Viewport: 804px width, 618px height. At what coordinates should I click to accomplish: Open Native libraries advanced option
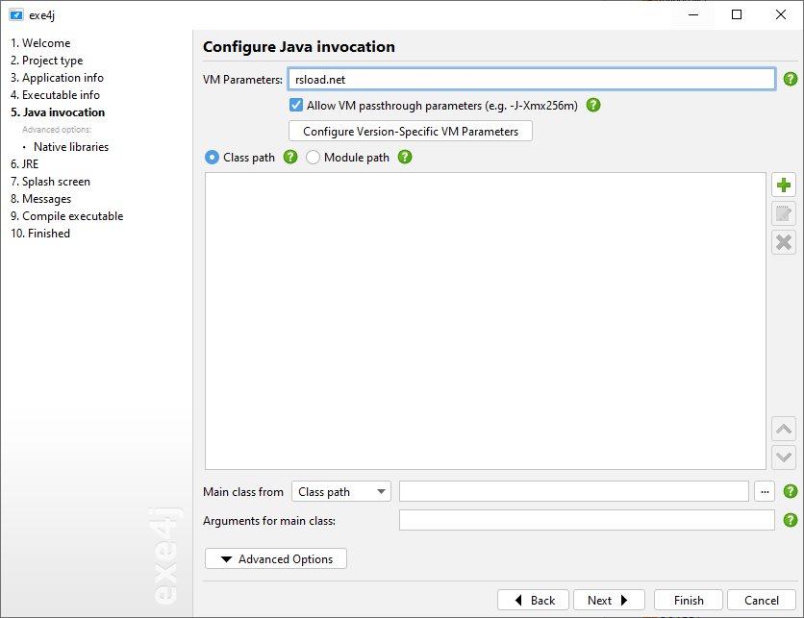tap(70, 147)
